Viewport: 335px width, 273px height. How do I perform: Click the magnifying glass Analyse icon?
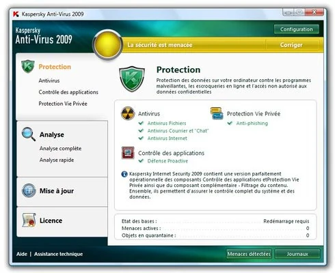[x=29, y=134]
